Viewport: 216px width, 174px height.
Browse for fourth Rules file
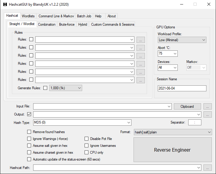(141, 64)
